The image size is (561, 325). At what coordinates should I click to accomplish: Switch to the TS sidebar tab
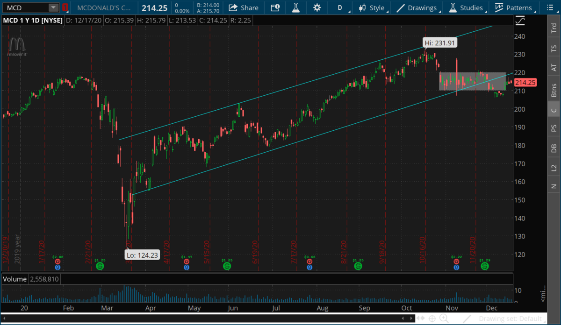(x=554, y=48)
